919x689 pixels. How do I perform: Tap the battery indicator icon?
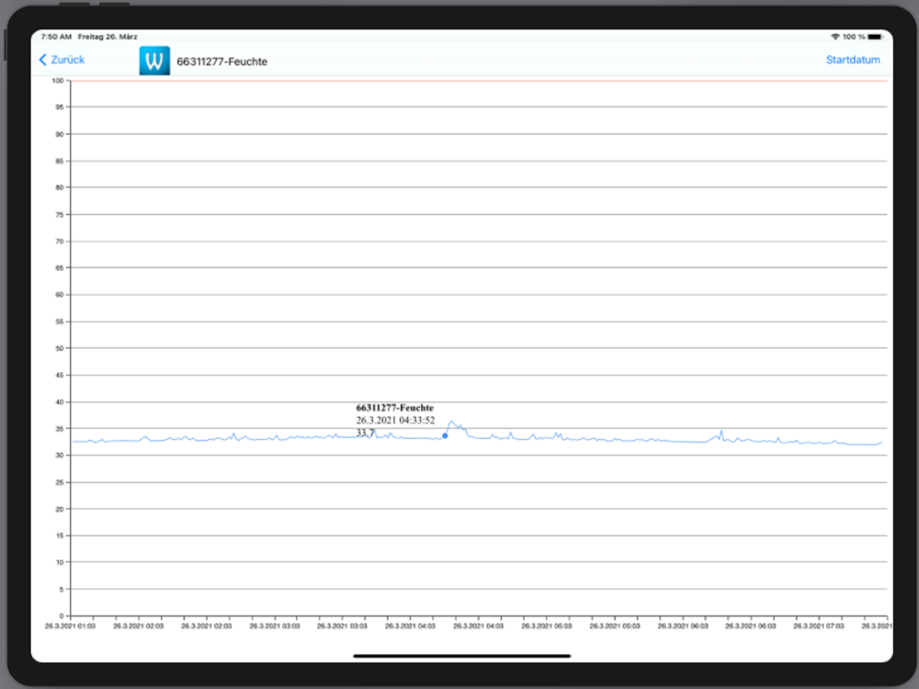tap(875, 37)
